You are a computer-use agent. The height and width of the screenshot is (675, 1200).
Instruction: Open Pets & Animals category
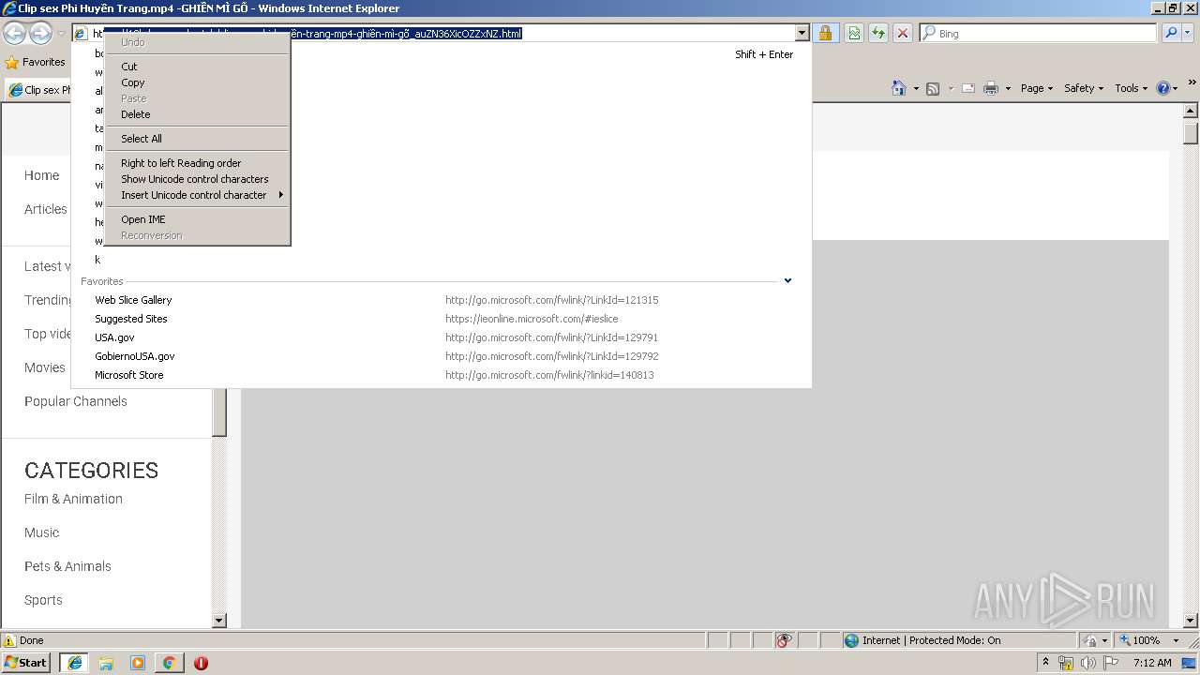67,566
